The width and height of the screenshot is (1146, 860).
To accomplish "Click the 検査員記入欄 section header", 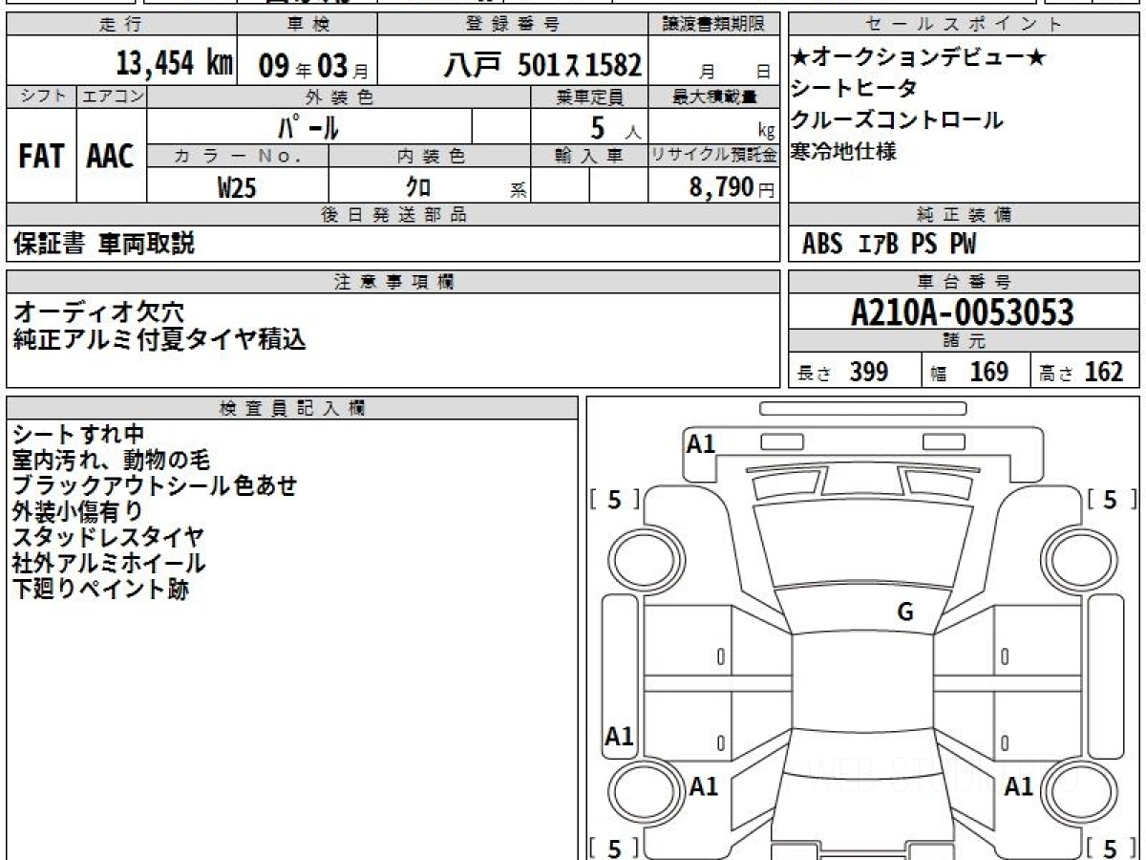I will [292, 408].
